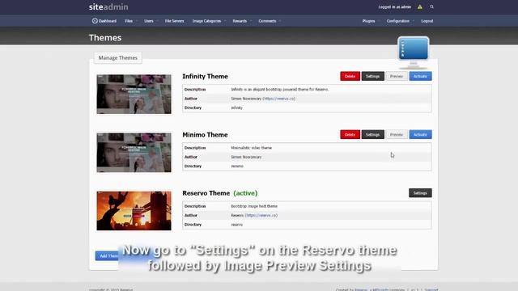Click the Reservo Theme thumbnail
This screenshot has width=518, height=291.
coord(134,211)
